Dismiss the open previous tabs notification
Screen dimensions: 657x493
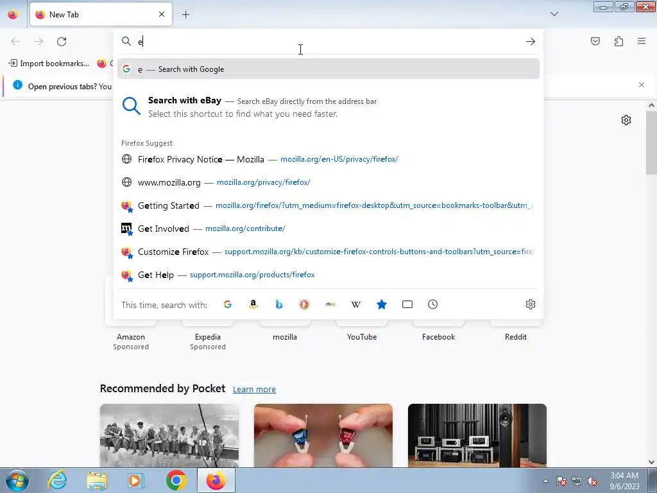pos(642,85)
